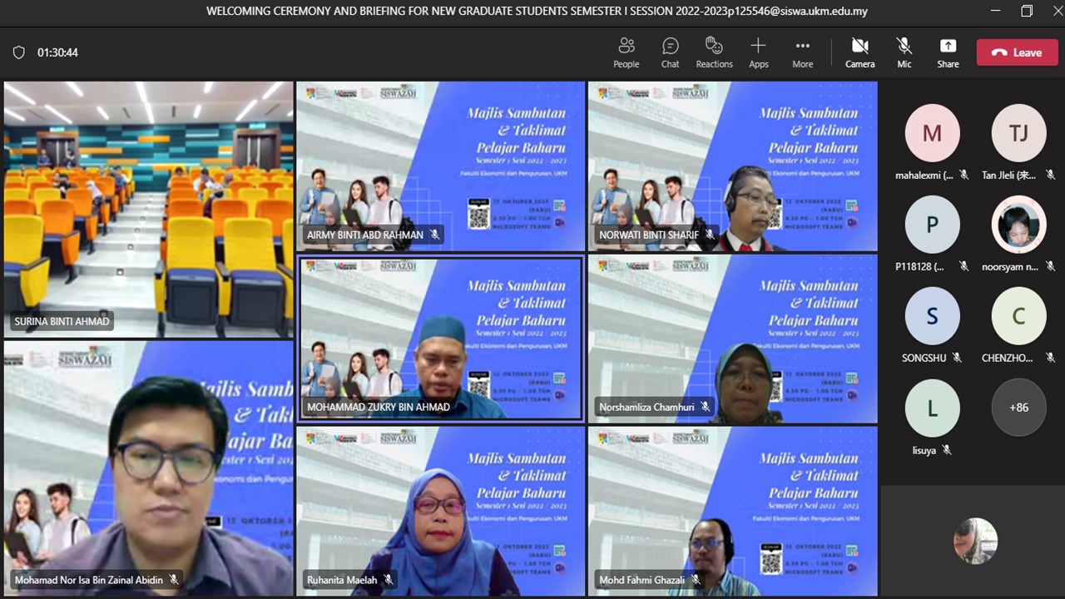Open the People panel

tap(626, 52)
